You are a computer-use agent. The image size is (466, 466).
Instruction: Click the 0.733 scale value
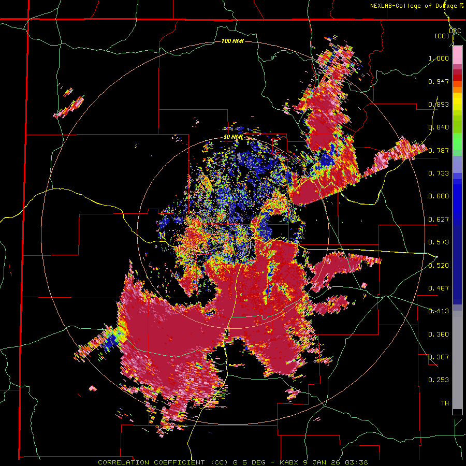pos(439,173)
